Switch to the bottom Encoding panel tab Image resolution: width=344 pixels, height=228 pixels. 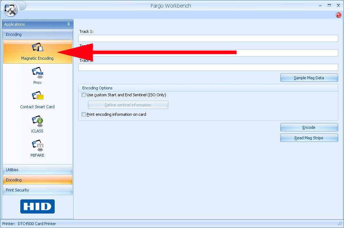point(38,180)
